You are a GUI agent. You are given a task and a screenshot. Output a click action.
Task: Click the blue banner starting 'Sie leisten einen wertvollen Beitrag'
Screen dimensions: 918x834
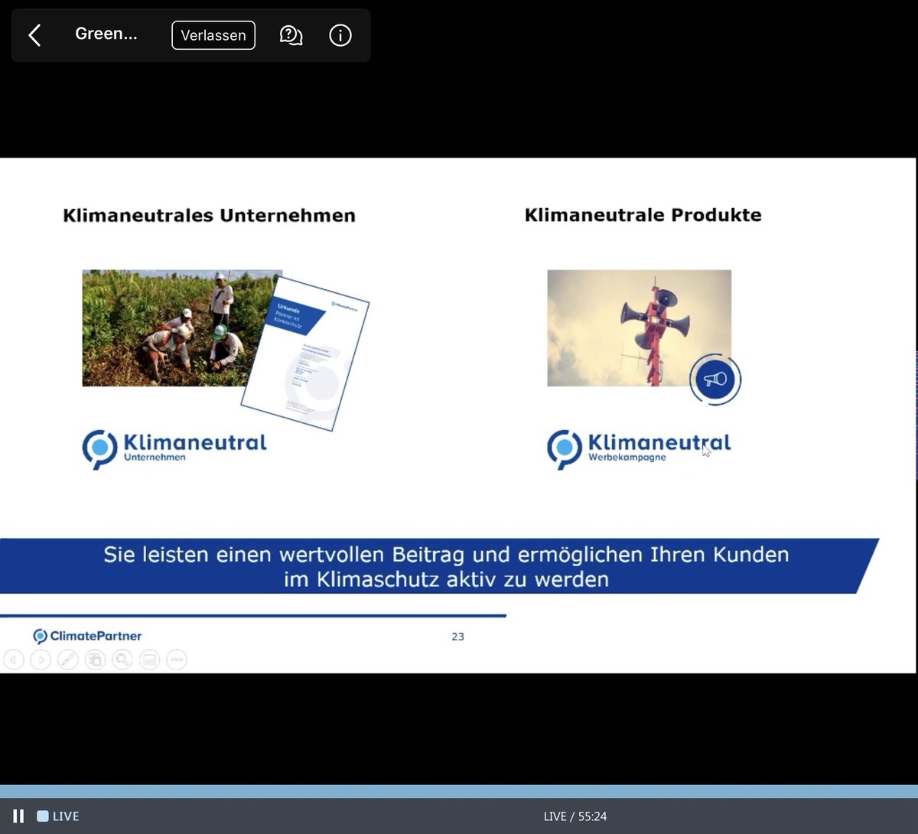[439, 566]
